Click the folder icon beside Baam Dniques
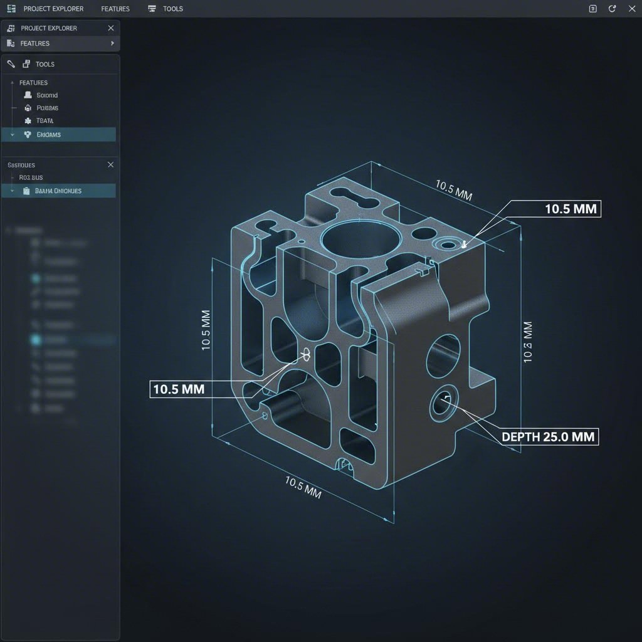This screenshot has width=642, height=642. pos(25,190)
